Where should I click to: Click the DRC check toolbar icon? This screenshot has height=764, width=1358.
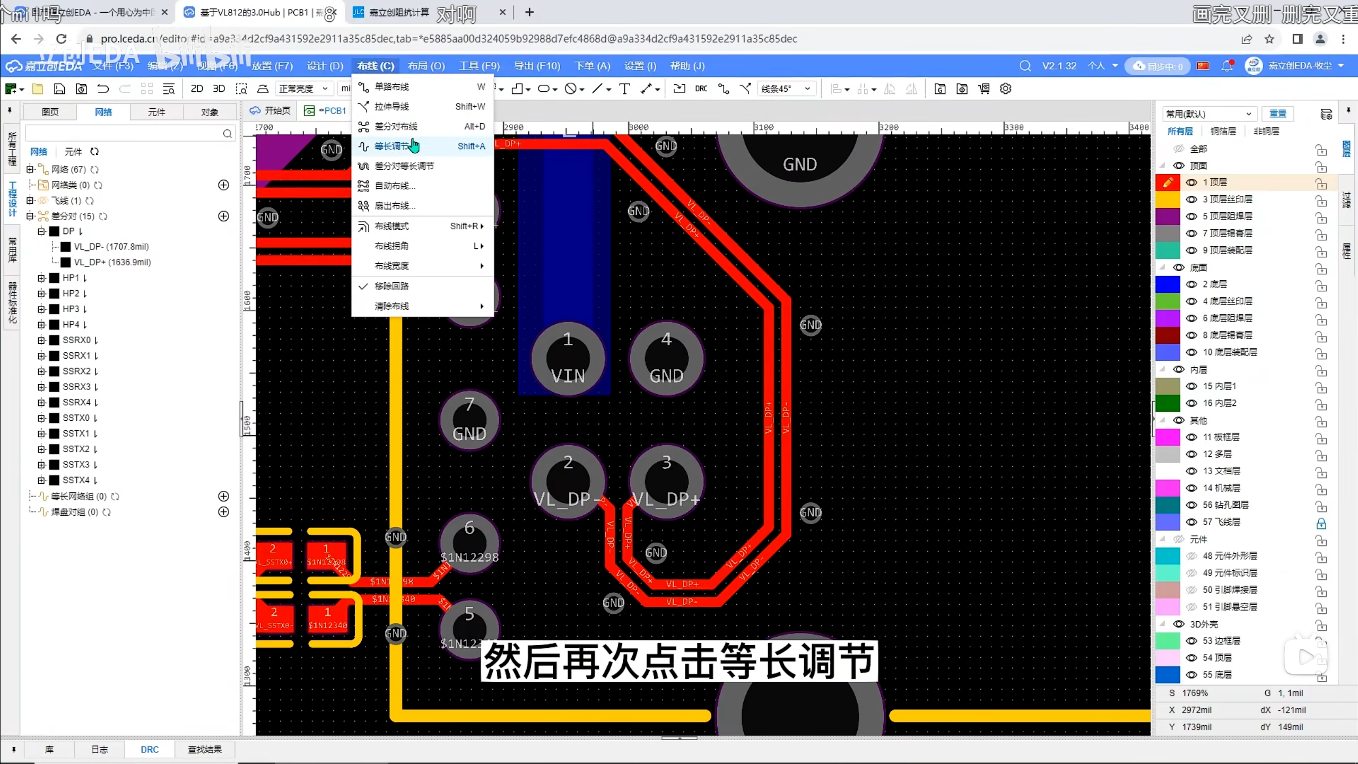click(x=701, y=89)
